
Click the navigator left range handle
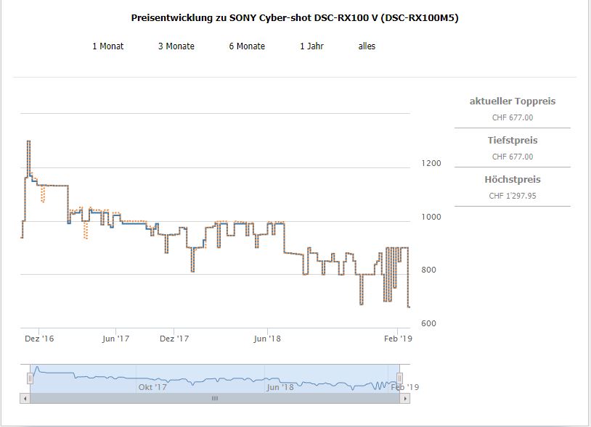click(30, 378)
